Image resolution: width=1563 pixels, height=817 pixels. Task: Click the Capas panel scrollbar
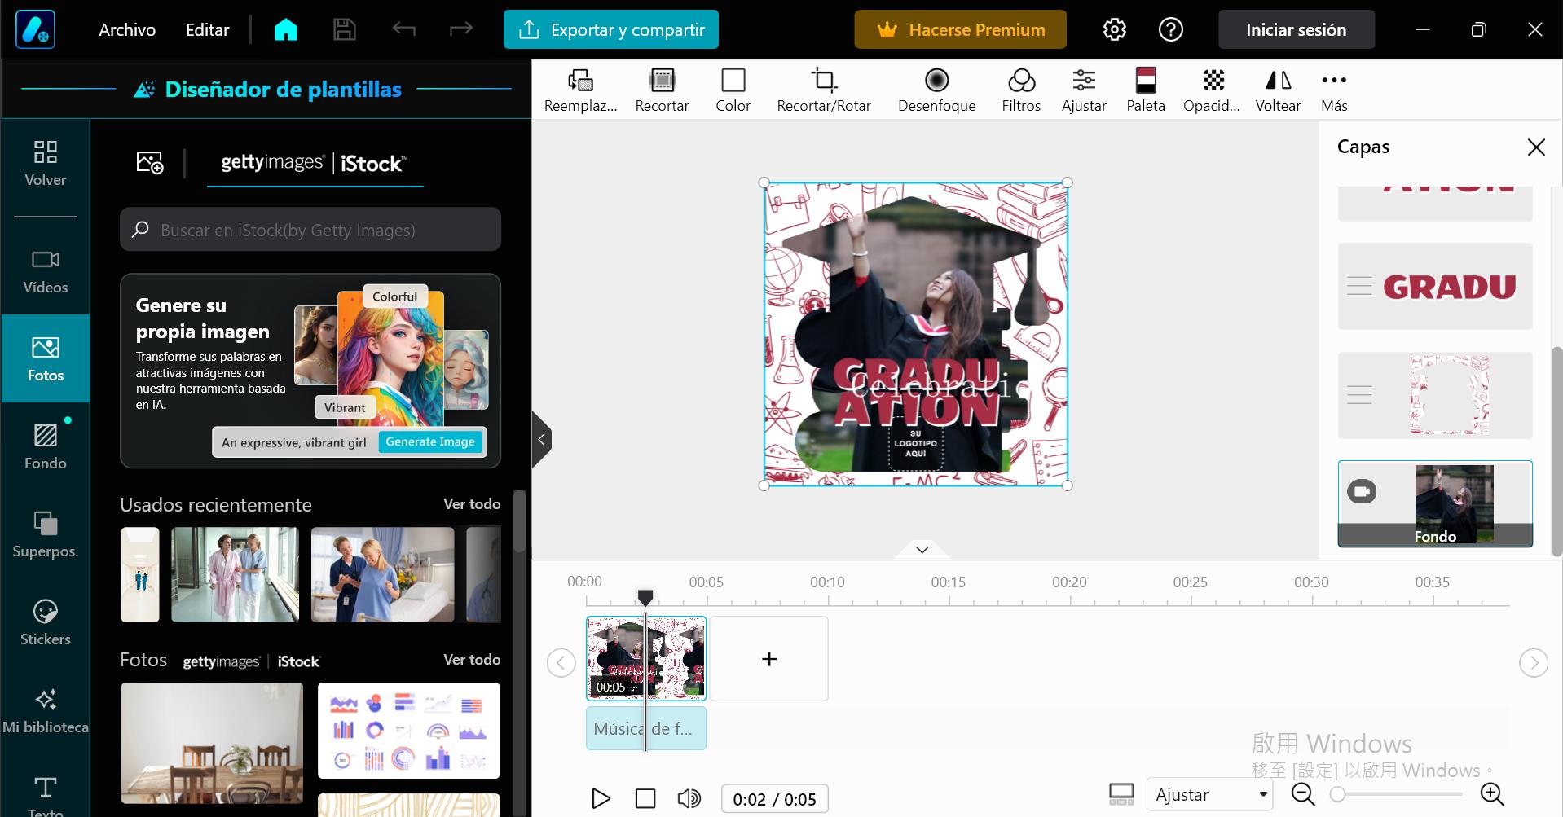point(1556,450)
